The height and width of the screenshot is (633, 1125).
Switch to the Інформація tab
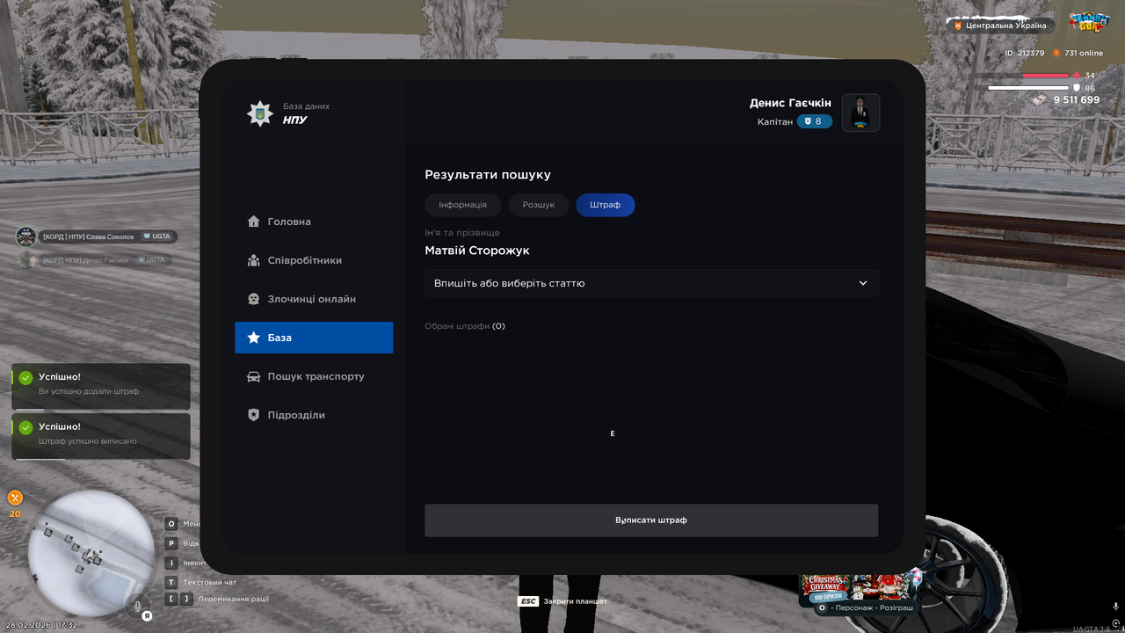coord(463,205)
